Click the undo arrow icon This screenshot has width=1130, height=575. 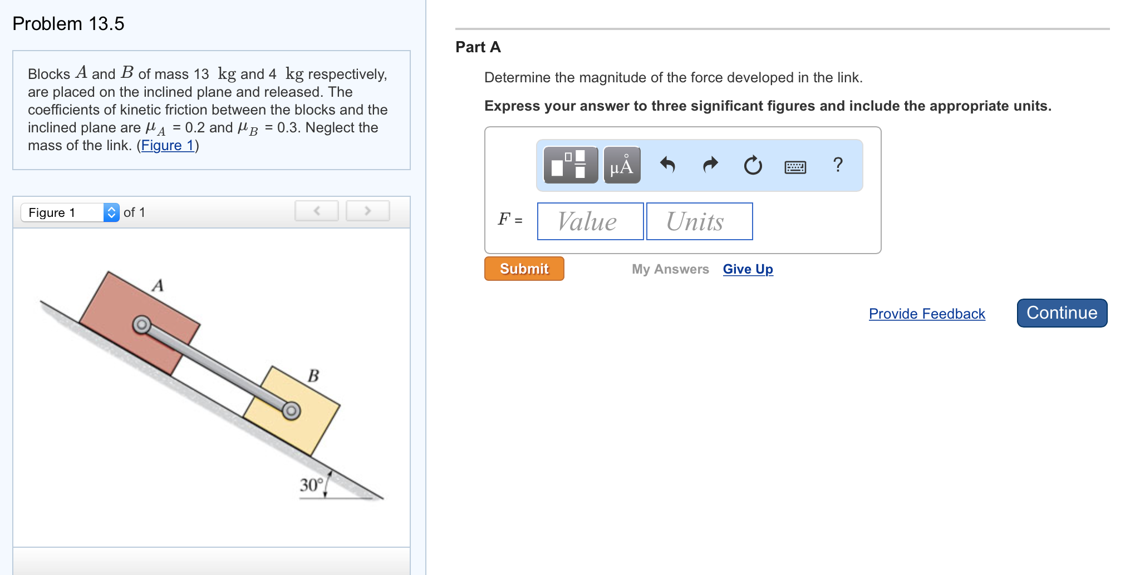667,165
